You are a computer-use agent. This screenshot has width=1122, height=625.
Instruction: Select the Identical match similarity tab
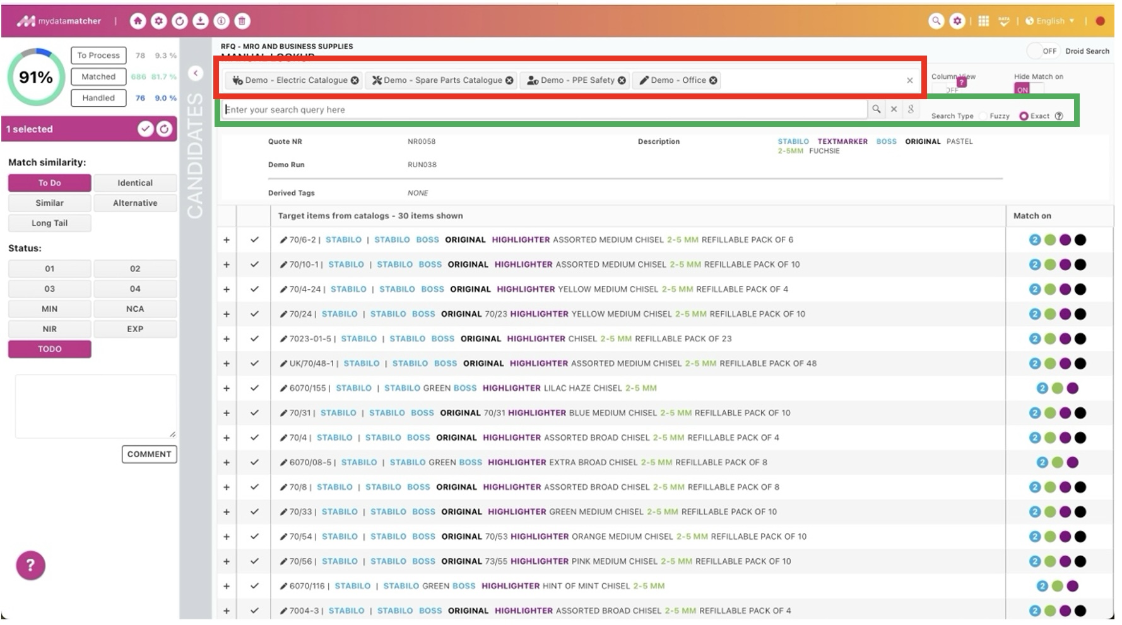click(x=135, y=183)
